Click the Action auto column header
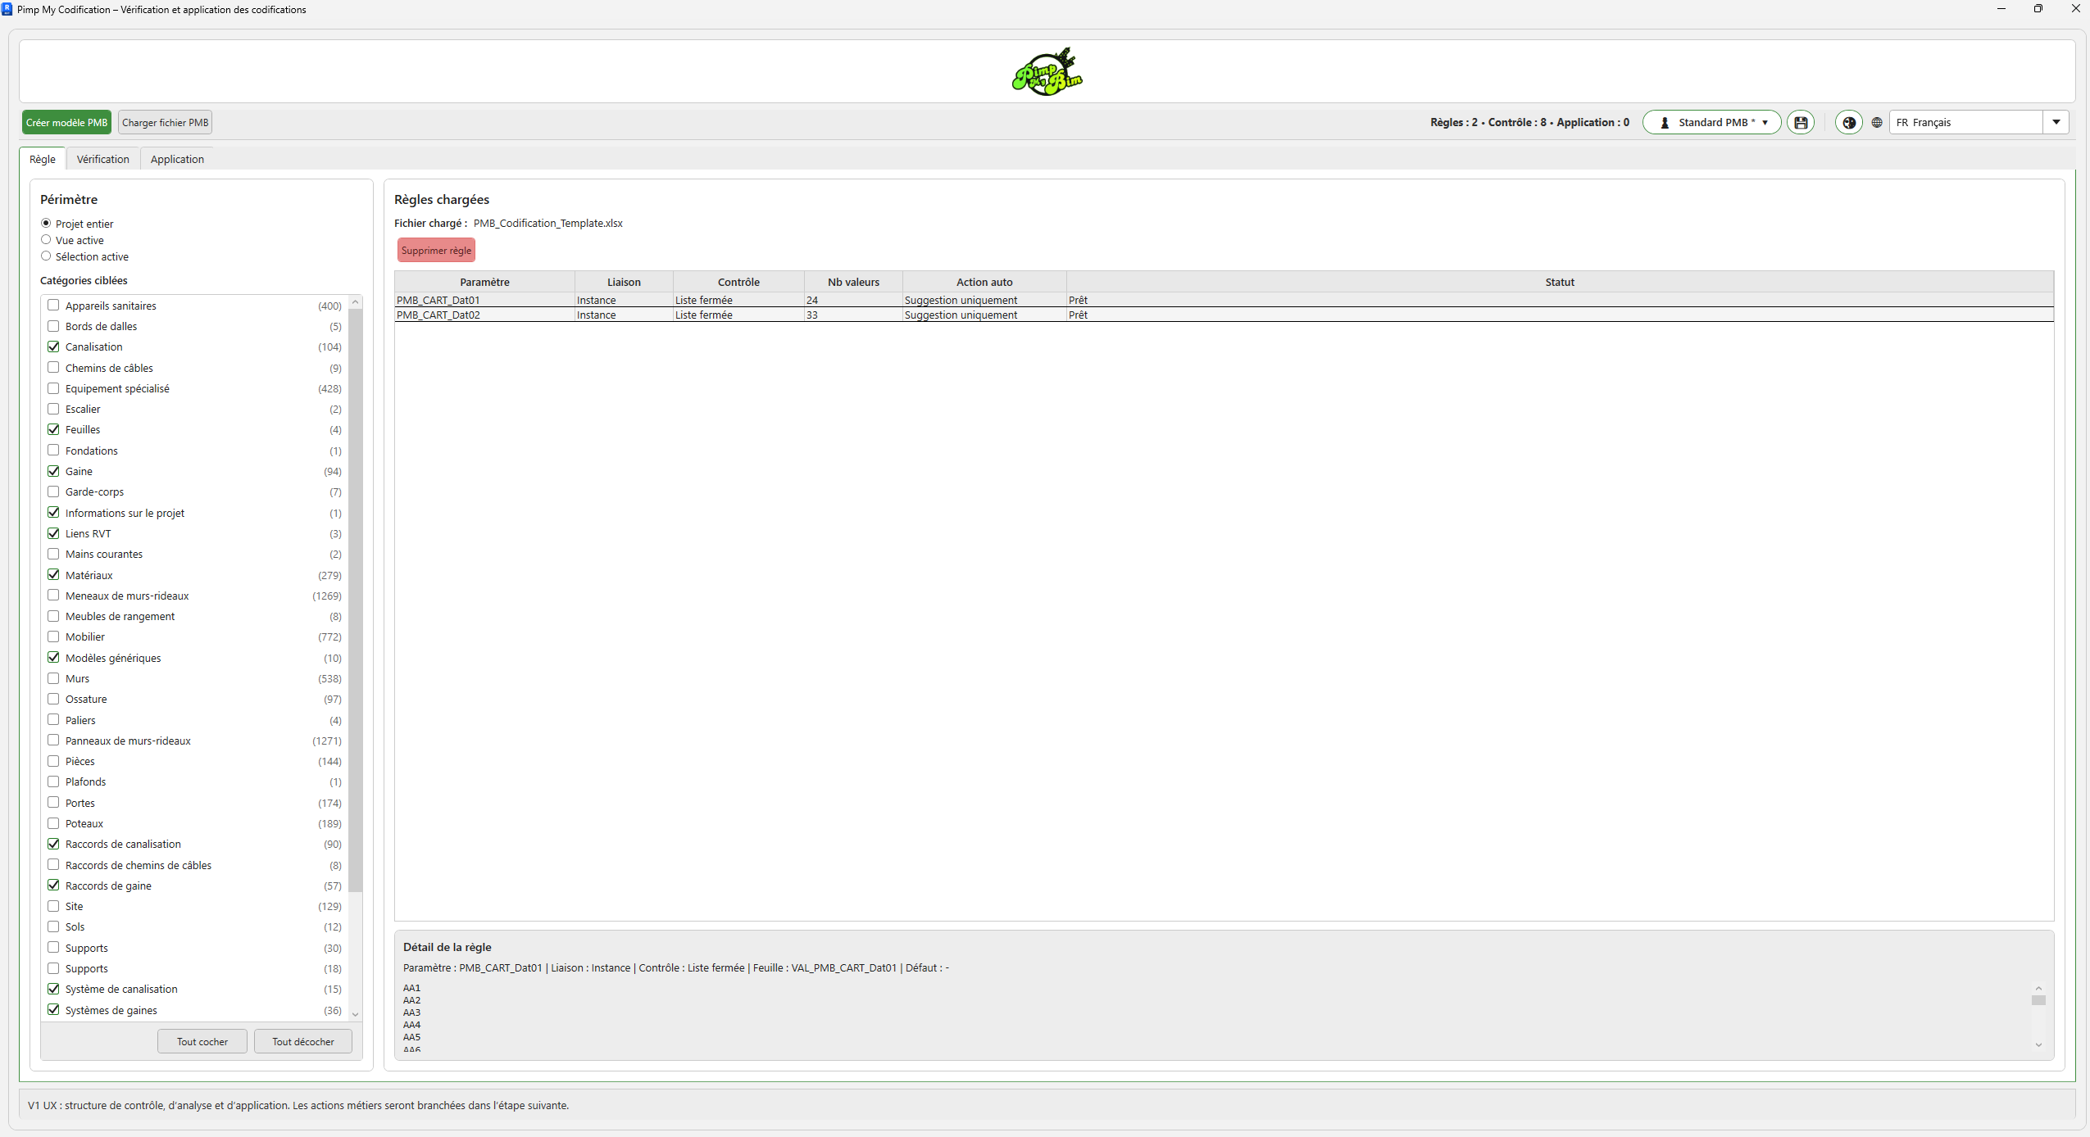2090x1137 pixels. (984, 282)
